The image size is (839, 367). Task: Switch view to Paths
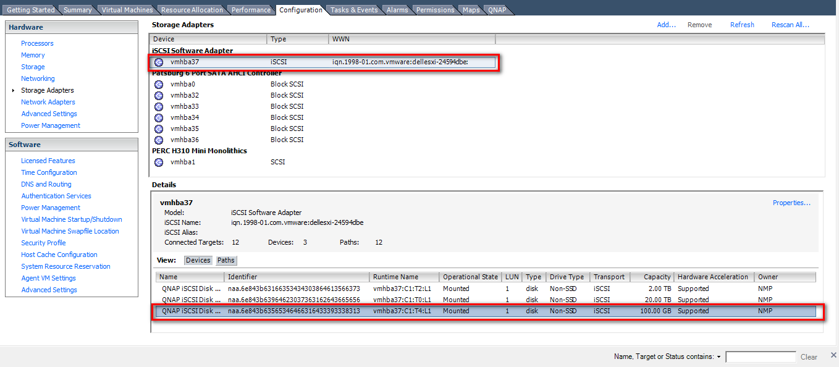tap(226, 260)
